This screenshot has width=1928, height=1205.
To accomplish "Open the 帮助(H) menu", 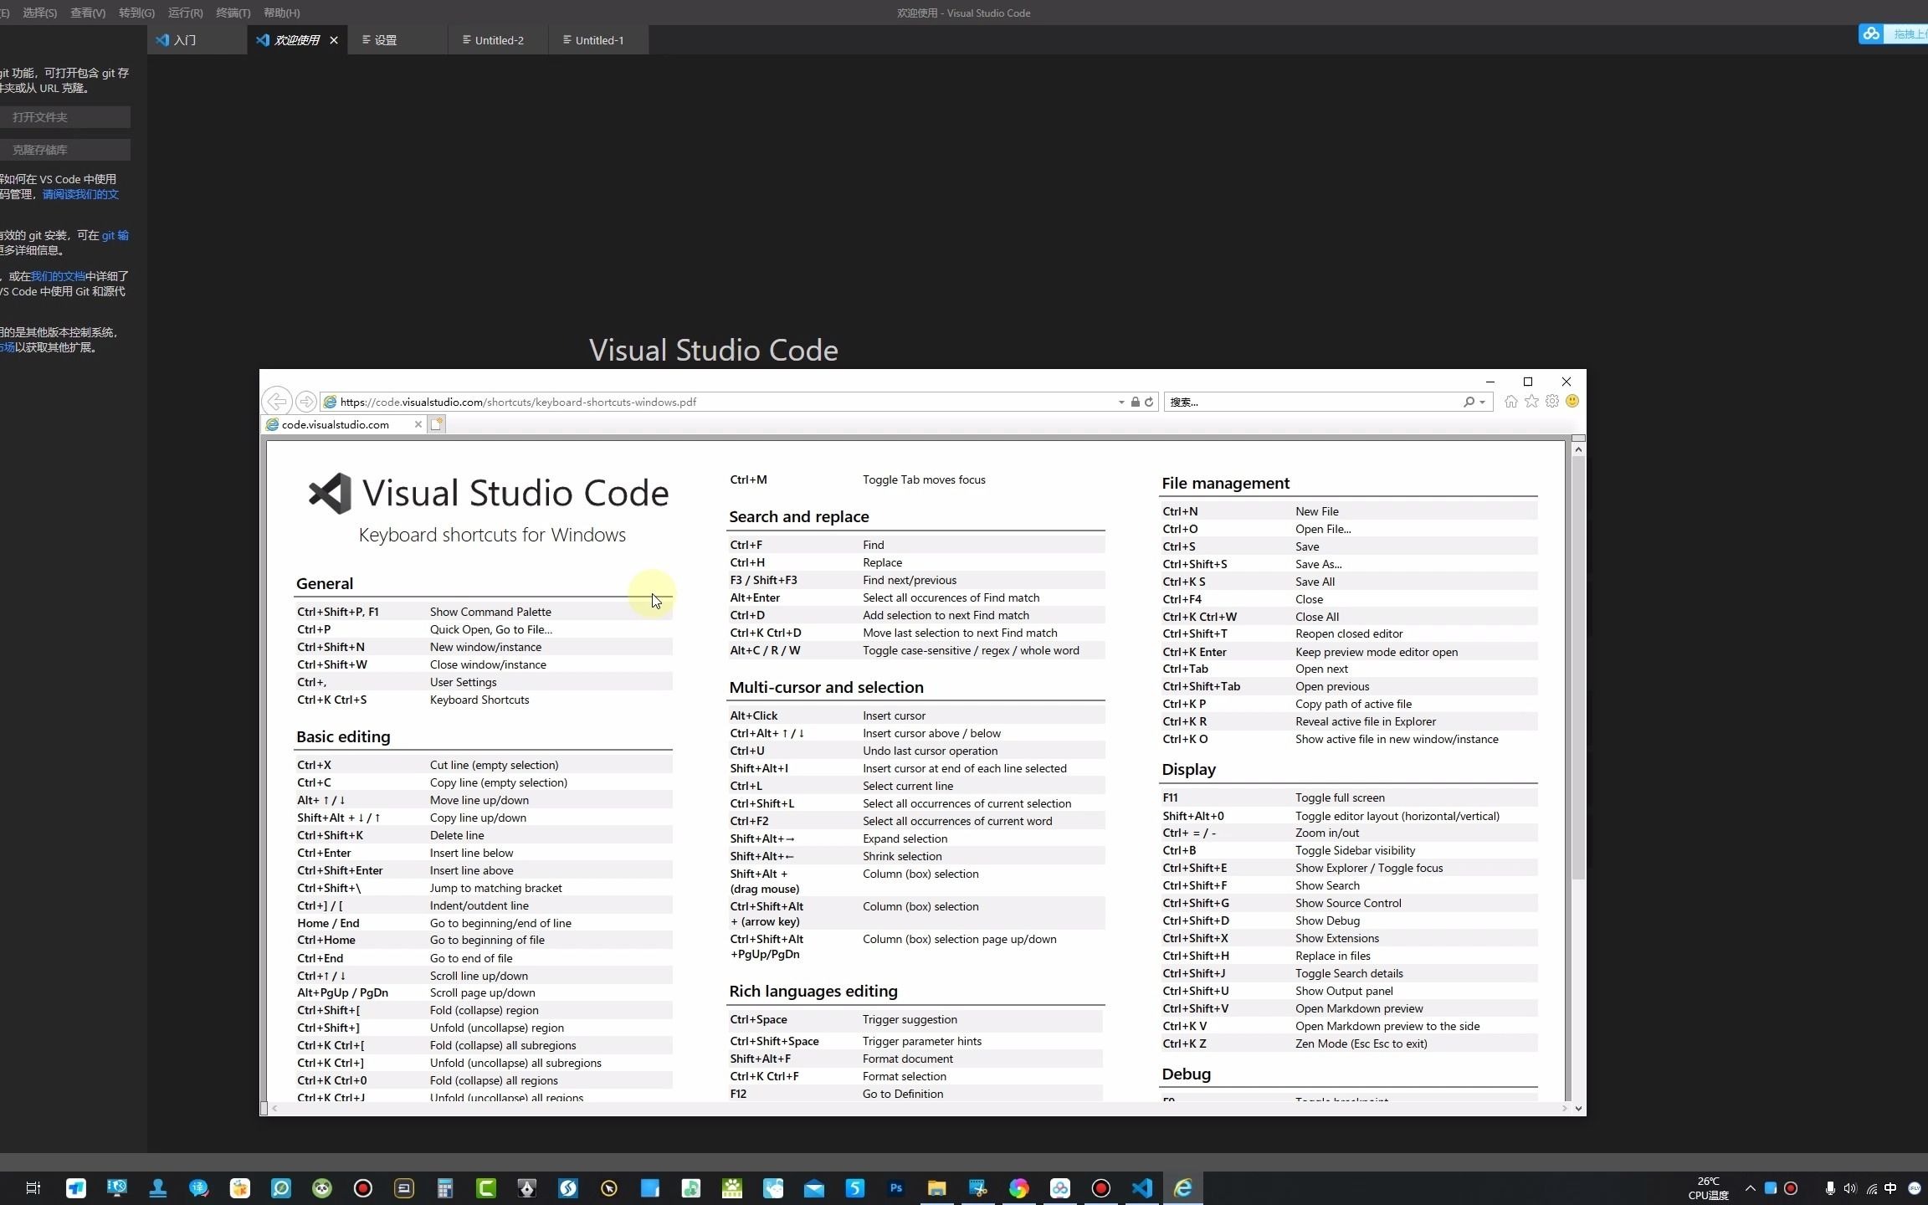I will pos(282,13).
